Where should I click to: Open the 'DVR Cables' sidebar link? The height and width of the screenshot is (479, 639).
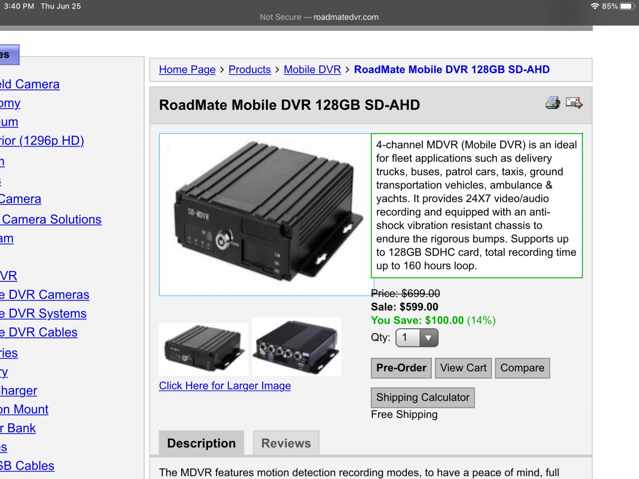pos(39,332)
